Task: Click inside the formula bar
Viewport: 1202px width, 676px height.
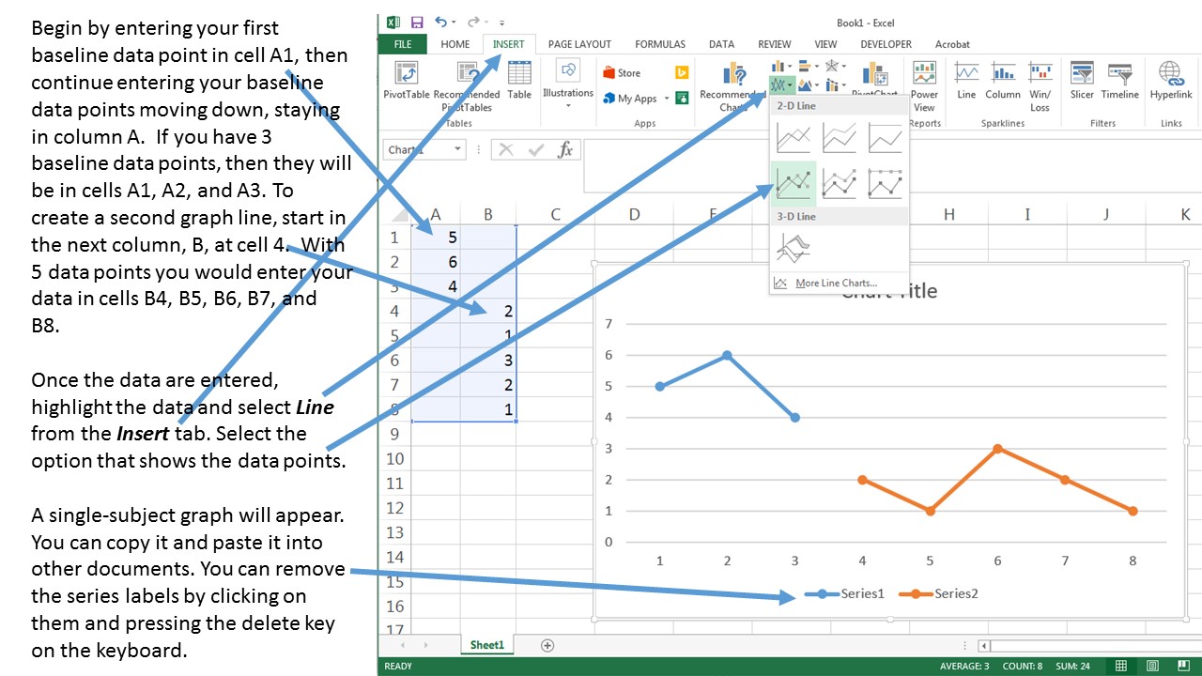Action: [x=892, y=166]
